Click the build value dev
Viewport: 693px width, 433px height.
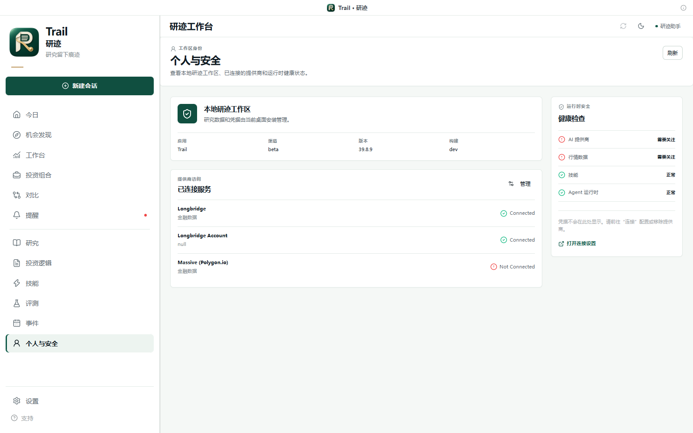[453, 149]
